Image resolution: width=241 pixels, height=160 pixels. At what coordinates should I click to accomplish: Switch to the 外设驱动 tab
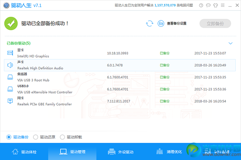click(x=120, y=152)
